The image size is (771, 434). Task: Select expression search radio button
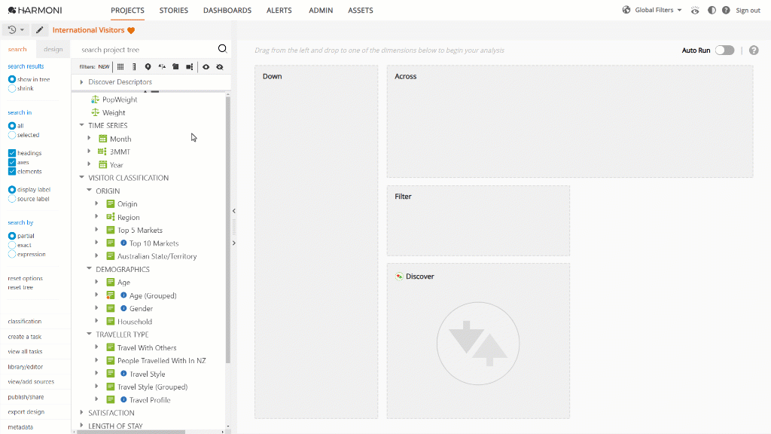(12, 255)
